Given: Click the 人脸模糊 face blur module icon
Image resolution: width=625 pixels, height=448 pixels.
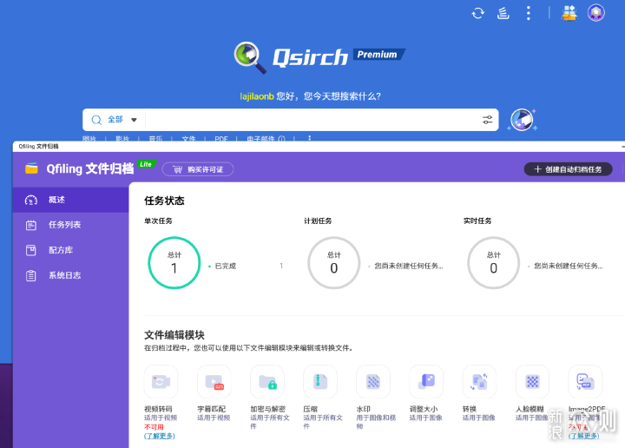Looking at the screenshot, I should [532, 381].
